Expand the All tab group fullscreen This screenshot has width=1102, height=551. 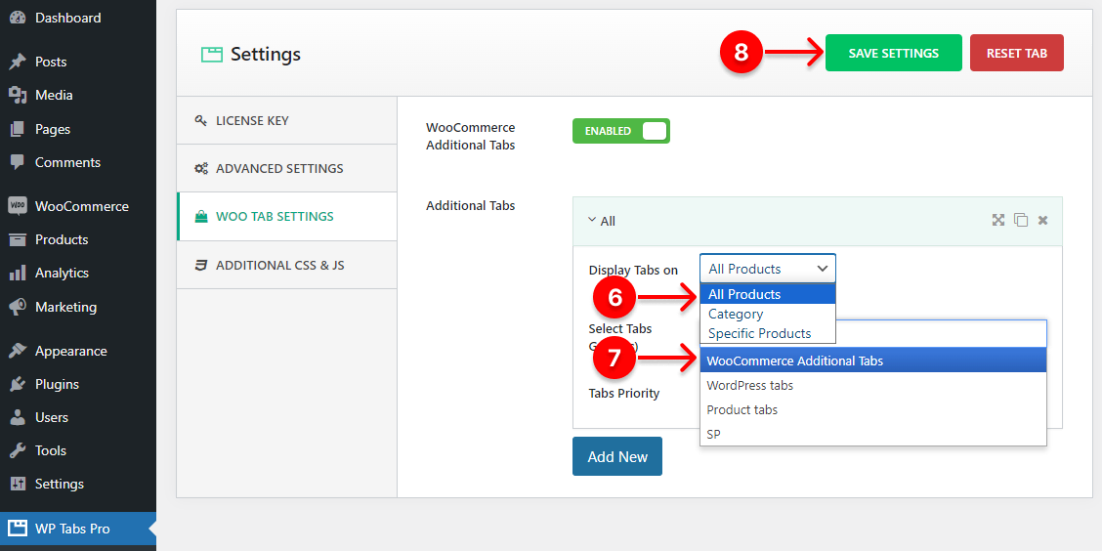(998, 220)
